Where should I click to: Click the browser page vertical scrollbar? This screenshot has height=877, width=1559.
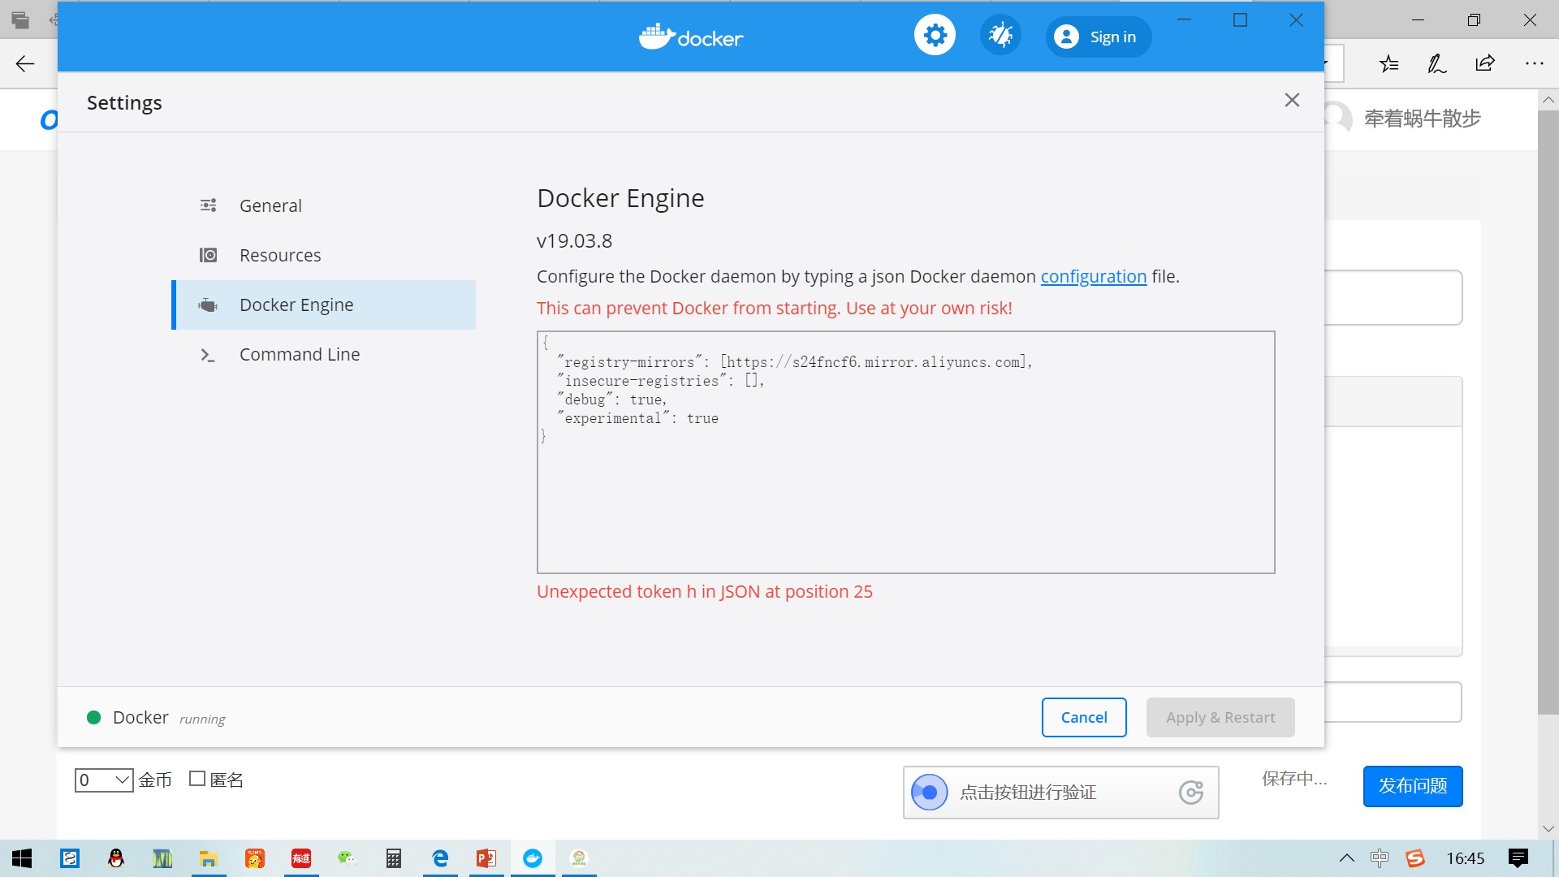1548,413
